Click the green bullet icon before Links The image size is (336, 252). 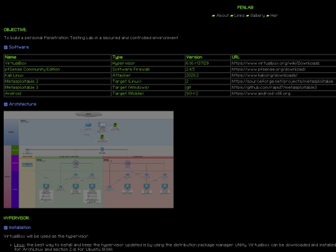click(x=231, y=16)
